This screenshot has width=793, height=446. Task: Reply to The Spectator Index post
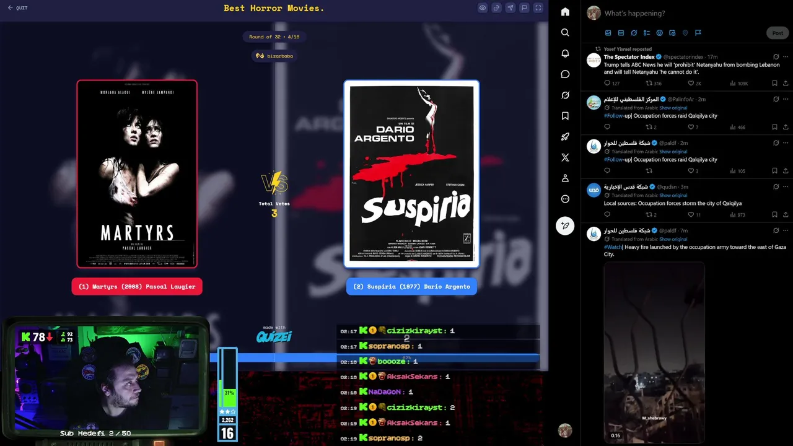[x=607, y=83]
